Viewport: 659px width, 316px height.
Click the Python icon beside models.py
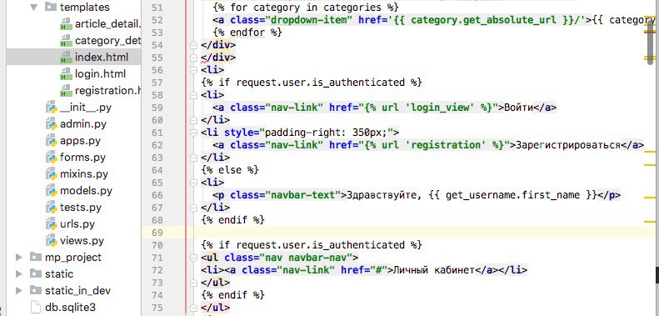click(52, 191)
